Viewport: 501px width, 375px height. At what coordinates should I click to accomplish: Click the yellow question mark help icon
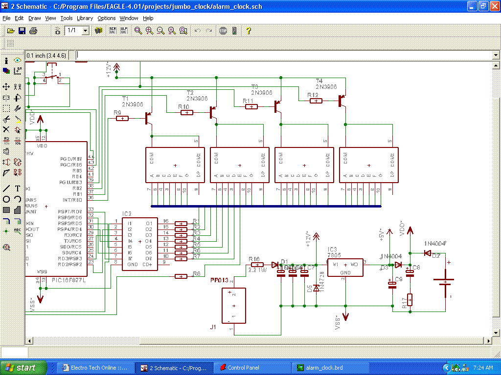(248, 31)
